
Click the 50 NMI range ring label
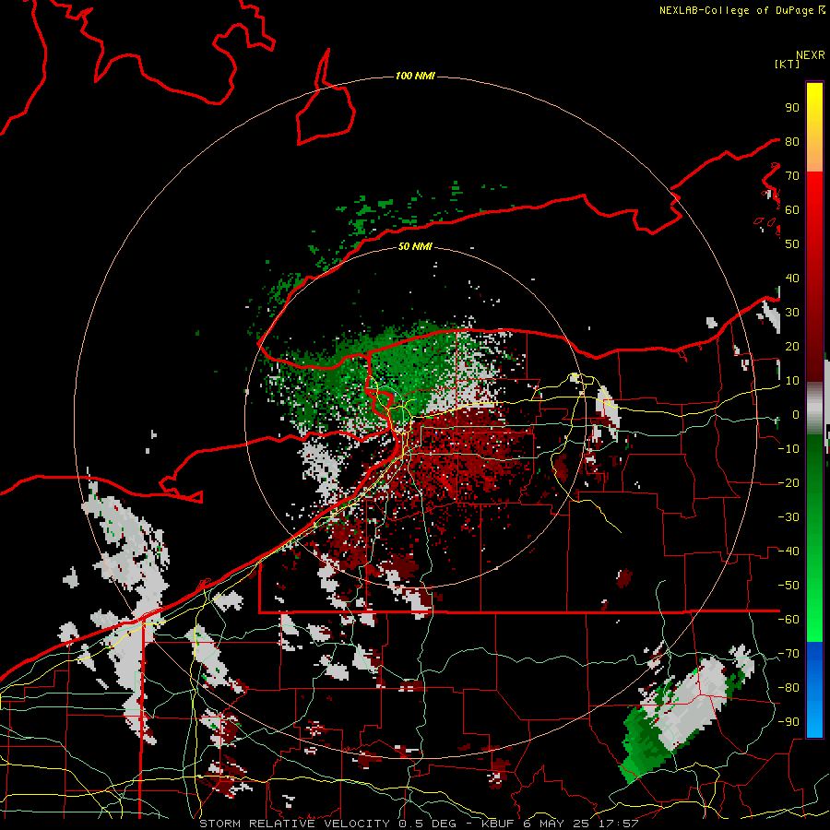coord(415,246)
